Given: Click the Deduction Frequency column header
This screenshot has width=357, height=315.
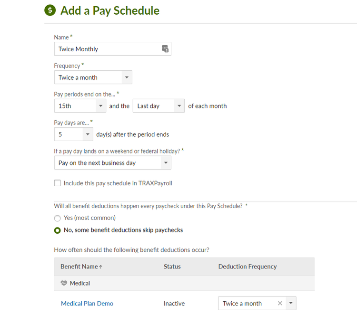Looking at the screenshot, I should pos(248,267).
